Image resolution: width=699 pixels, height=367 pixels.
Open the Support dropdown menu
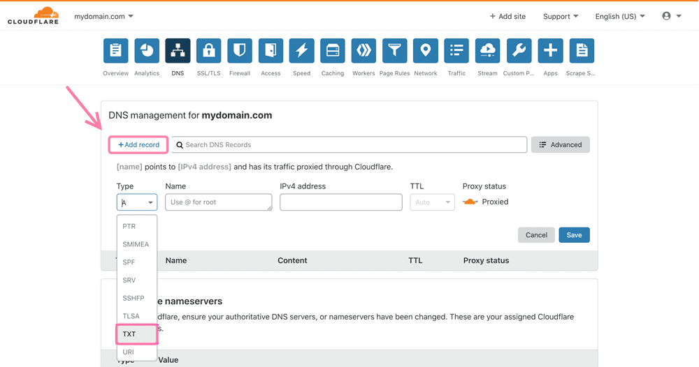click(561, 17)
